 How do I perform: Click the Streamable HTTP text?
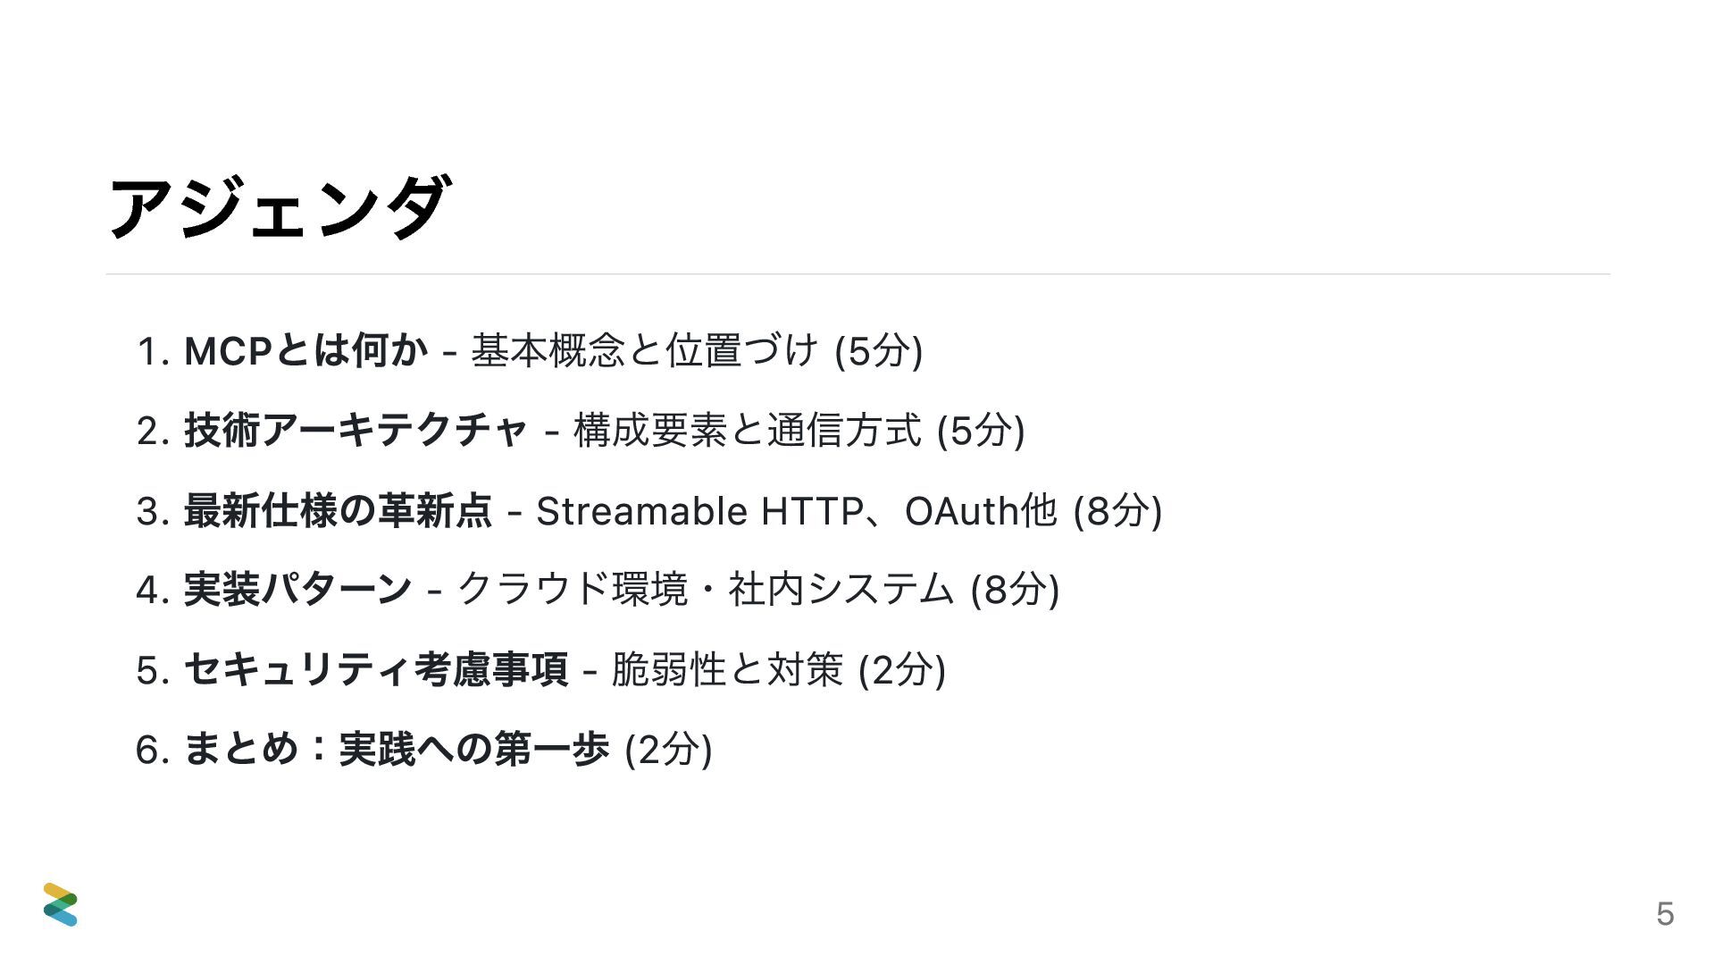[699, 511]
